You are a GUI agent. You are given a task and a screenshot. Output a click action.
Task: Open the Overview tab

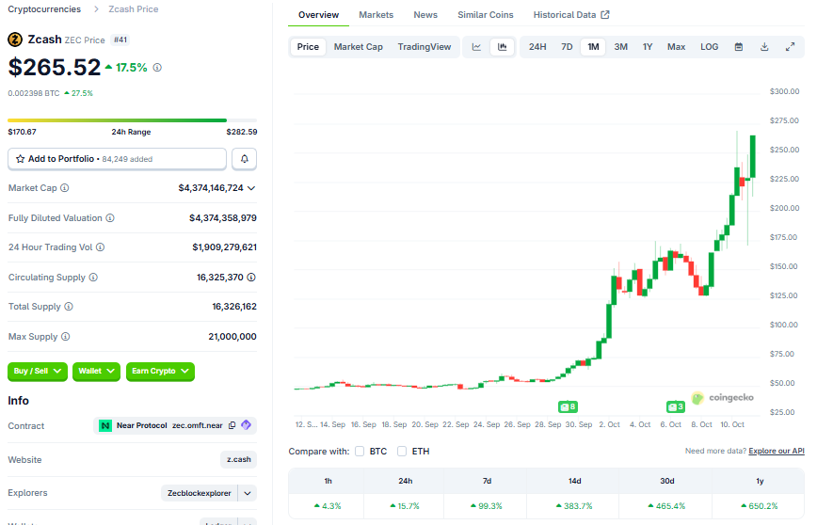[318, 15]
